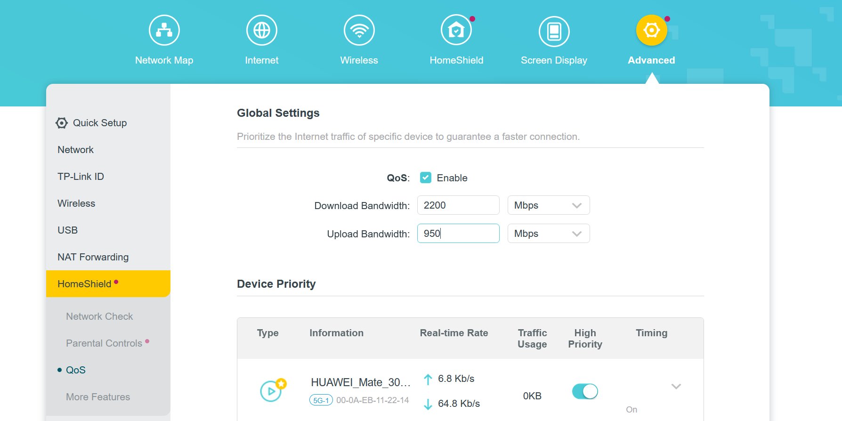Click the High Priority column header
The height and width of the screenshot is (421, 842).
point(585,339)
